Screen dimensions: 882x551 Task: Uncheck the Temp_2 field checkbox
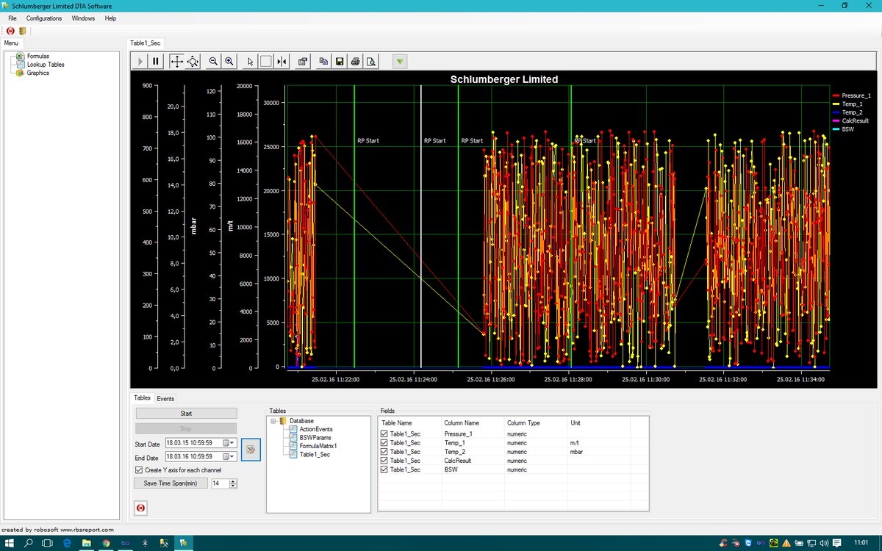coord(384,452)
